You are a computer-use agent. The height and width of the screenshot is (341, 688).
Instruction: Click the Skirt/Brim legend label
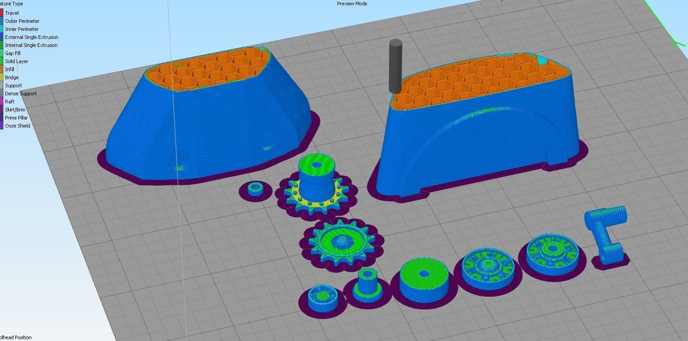pyautogui.click(x=15, y=110)
